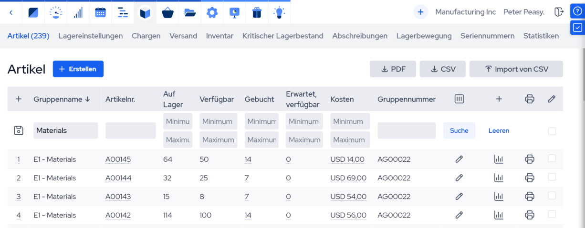The image size is (585, 228).
Task: Open the Abschreibungen tab
Action: point(360,36)
